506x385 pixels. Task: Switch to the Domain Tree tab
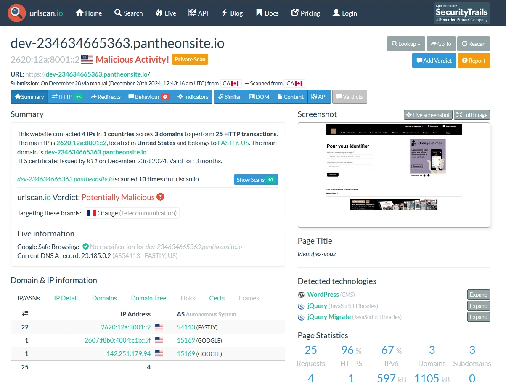[148, 298]
